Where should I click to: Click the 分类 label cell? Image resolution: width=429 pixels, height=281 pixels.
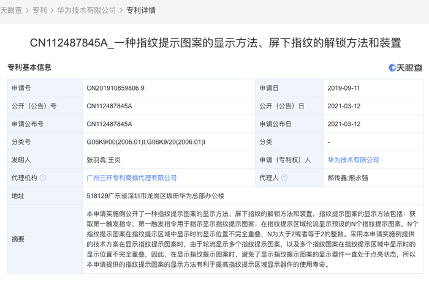point(289,142)
